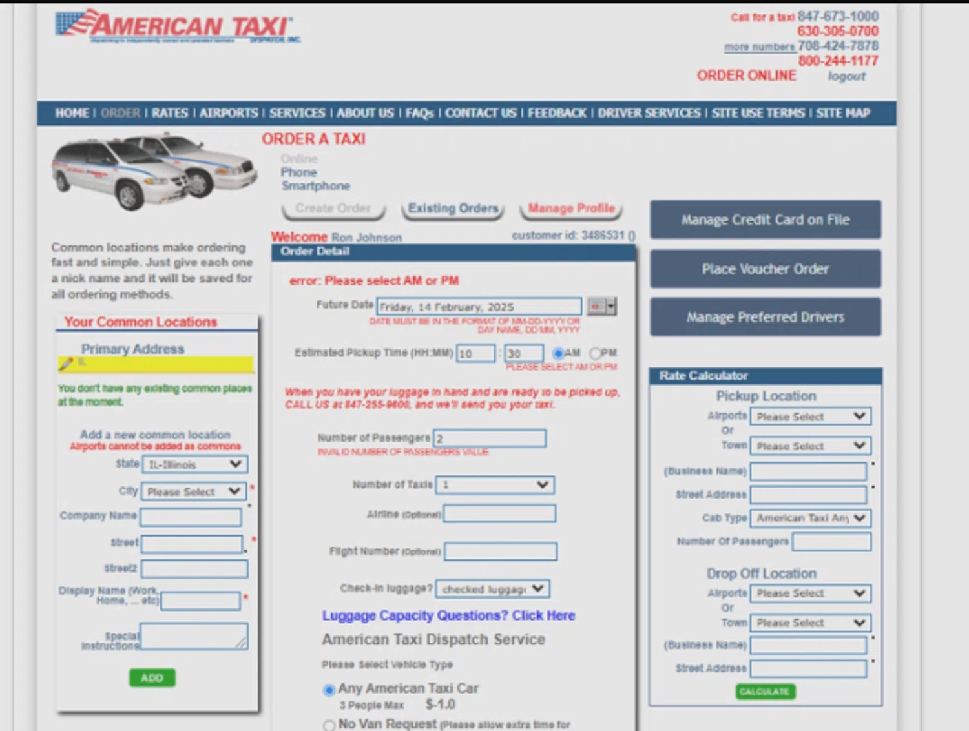Switch to the Create Order tab
Screen dimensions: 969x731
[x=333, y=209]
